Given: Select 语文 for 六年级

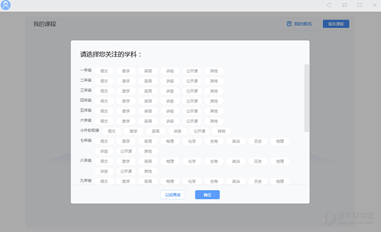Looking at the screenshot, I should click(x=104, y=121).
